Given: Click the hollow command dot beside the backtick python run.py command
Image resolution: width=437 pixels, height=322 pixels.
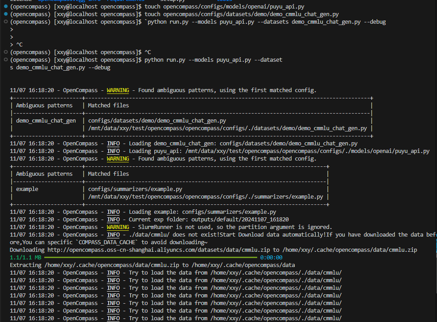Looking at the screenshot, I should coord(5,21).
